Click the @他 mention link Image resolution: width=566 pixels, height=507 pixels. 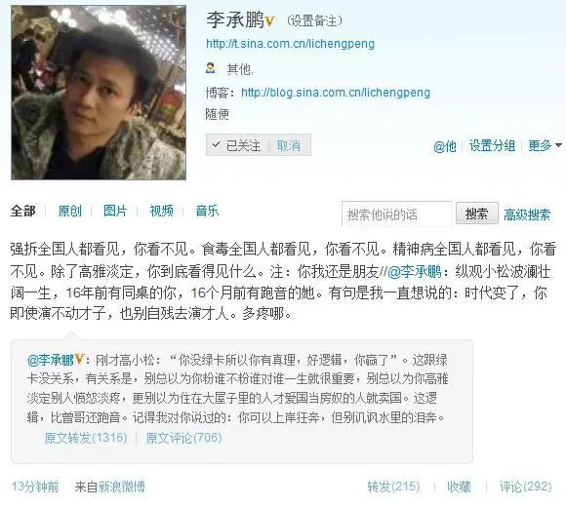[x=444, y=146]
